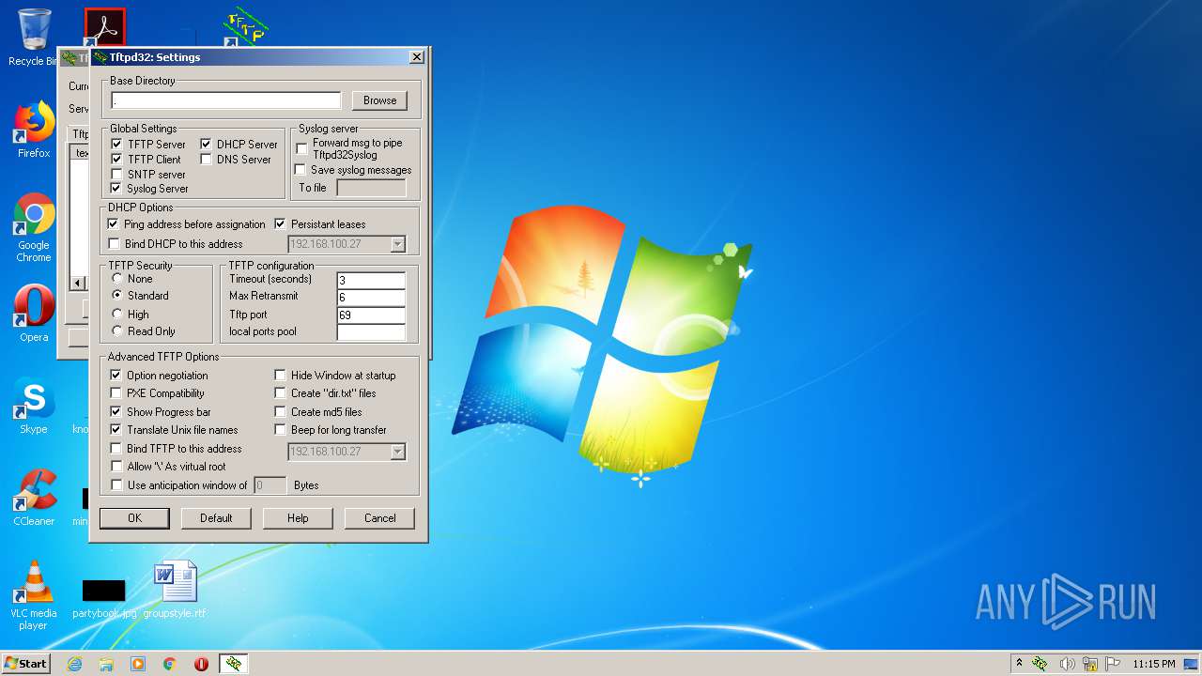Click the Browse button for Base Directory
This screenshot has width=1202, height=676.
379,100
